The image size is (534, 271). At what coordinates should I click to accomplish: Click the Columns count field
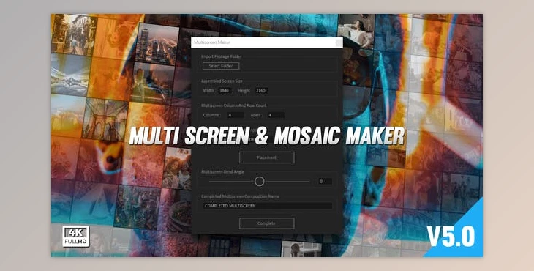click(236, 115)
